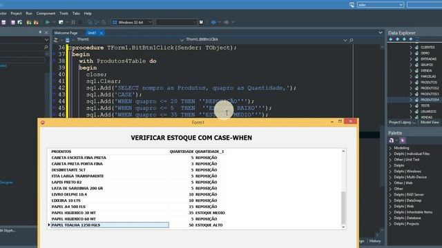442x248 pixels.
Task: Click the Palette categories icon
Action: coord(392,141)
